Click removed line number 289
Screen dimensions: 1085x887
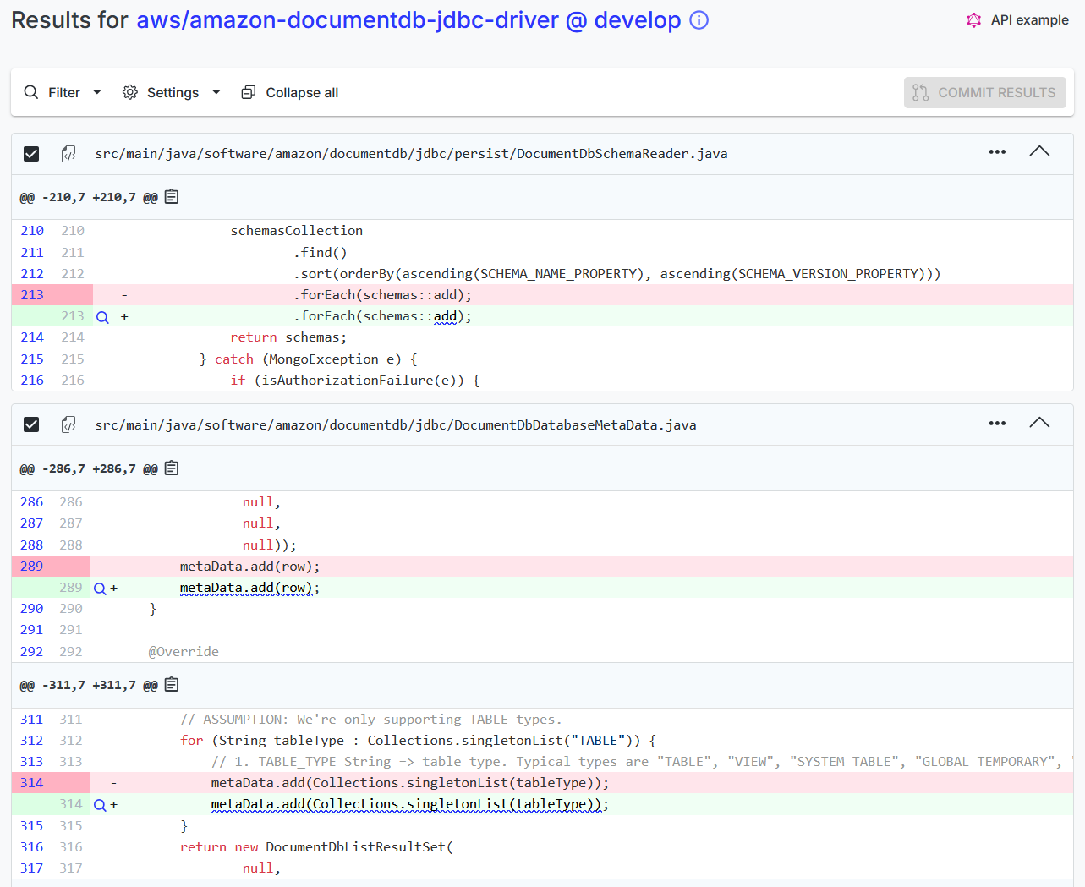[31, 567]
